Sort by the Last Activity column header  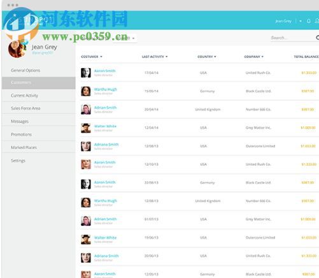click(x=155, y=57)
